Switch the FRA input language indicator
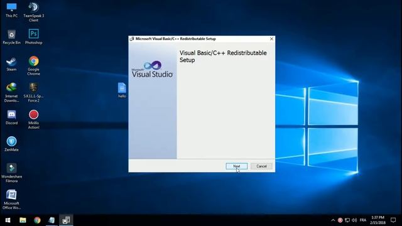The height and width of the screenshot is (226, 402). click(363, 220)
